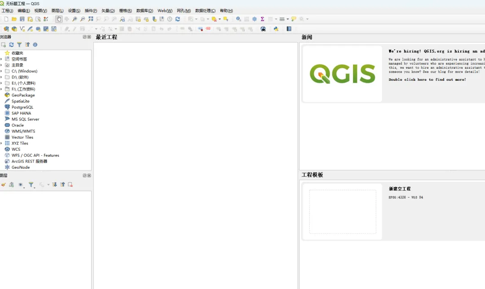The image size is (485, 289).
Task: Click the Add Group icon in layers panel
Action: tap(11, 184)
